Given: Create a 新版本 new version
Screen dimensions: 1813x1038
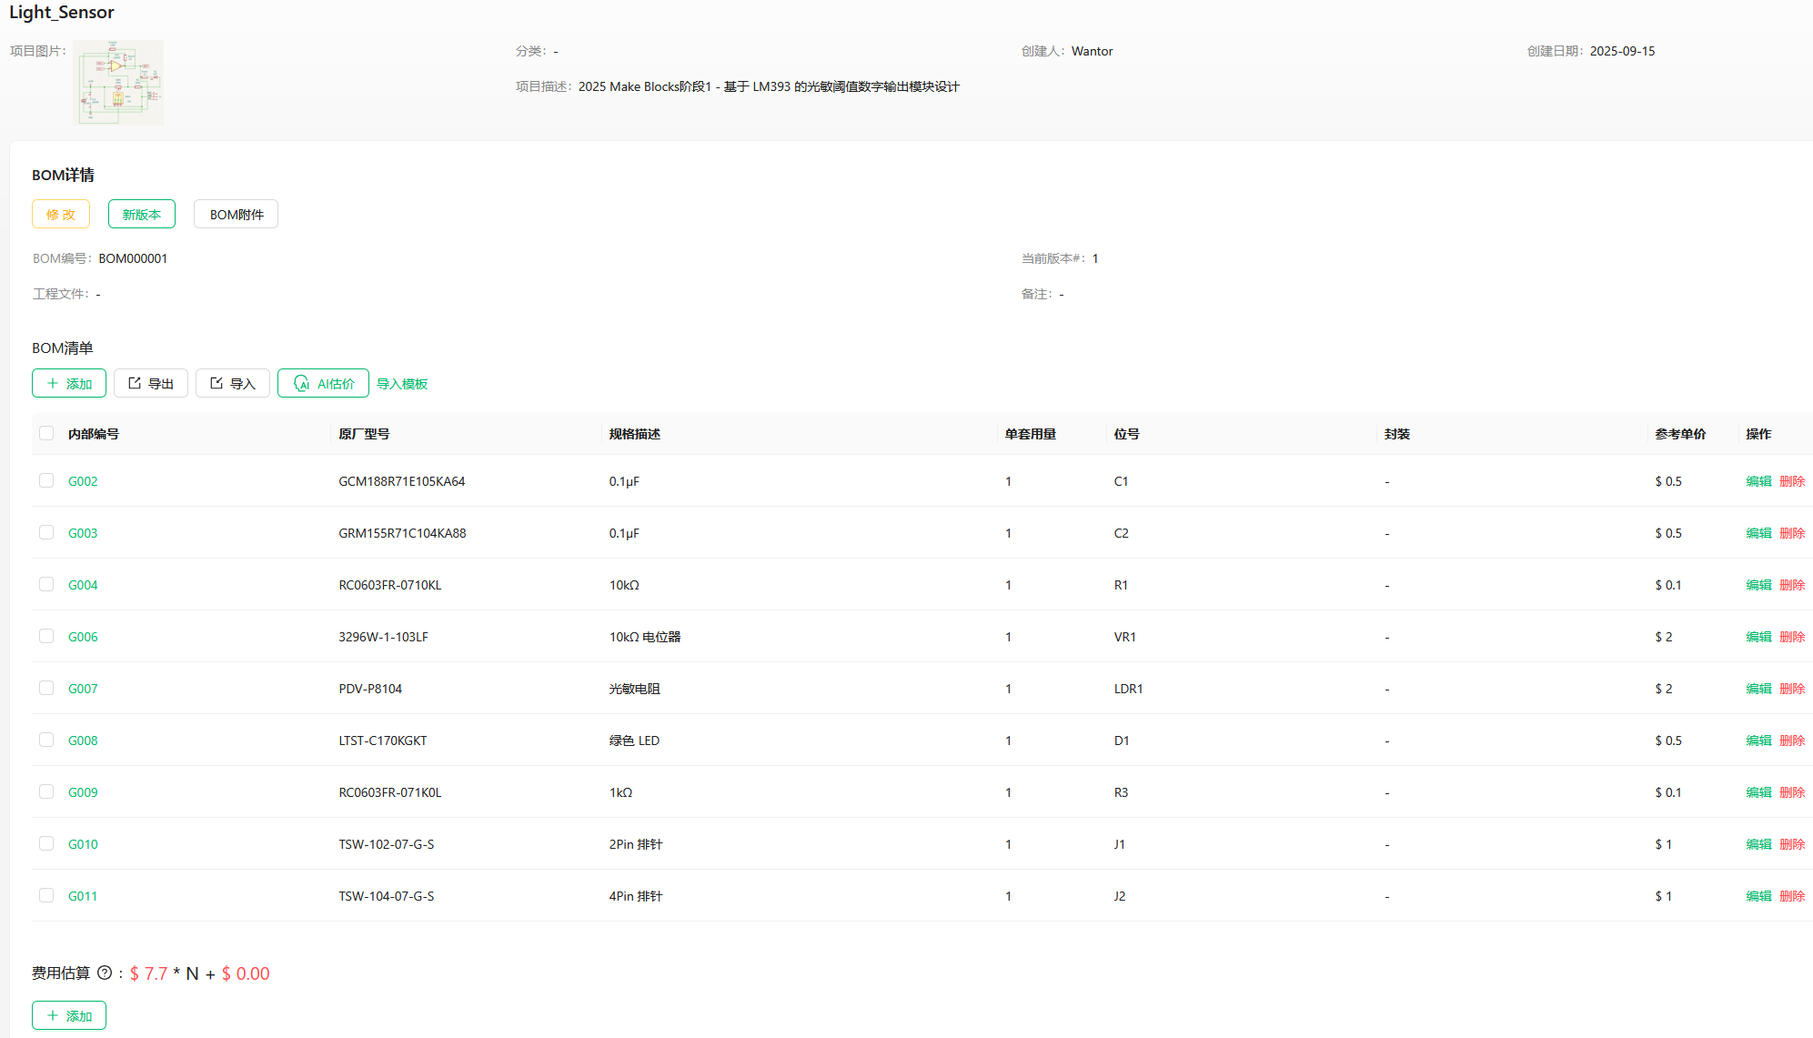Looking at the screenshot, I should (141, 215).
